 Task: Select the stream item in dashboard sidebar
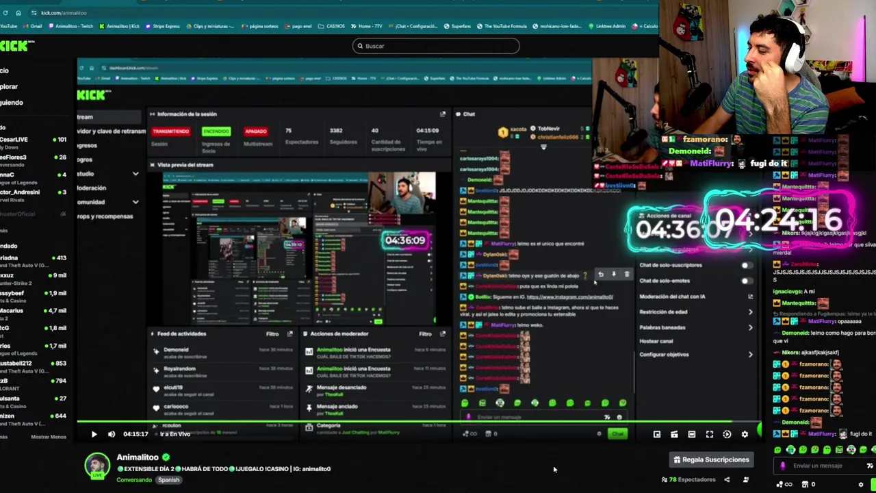(109, 117)
